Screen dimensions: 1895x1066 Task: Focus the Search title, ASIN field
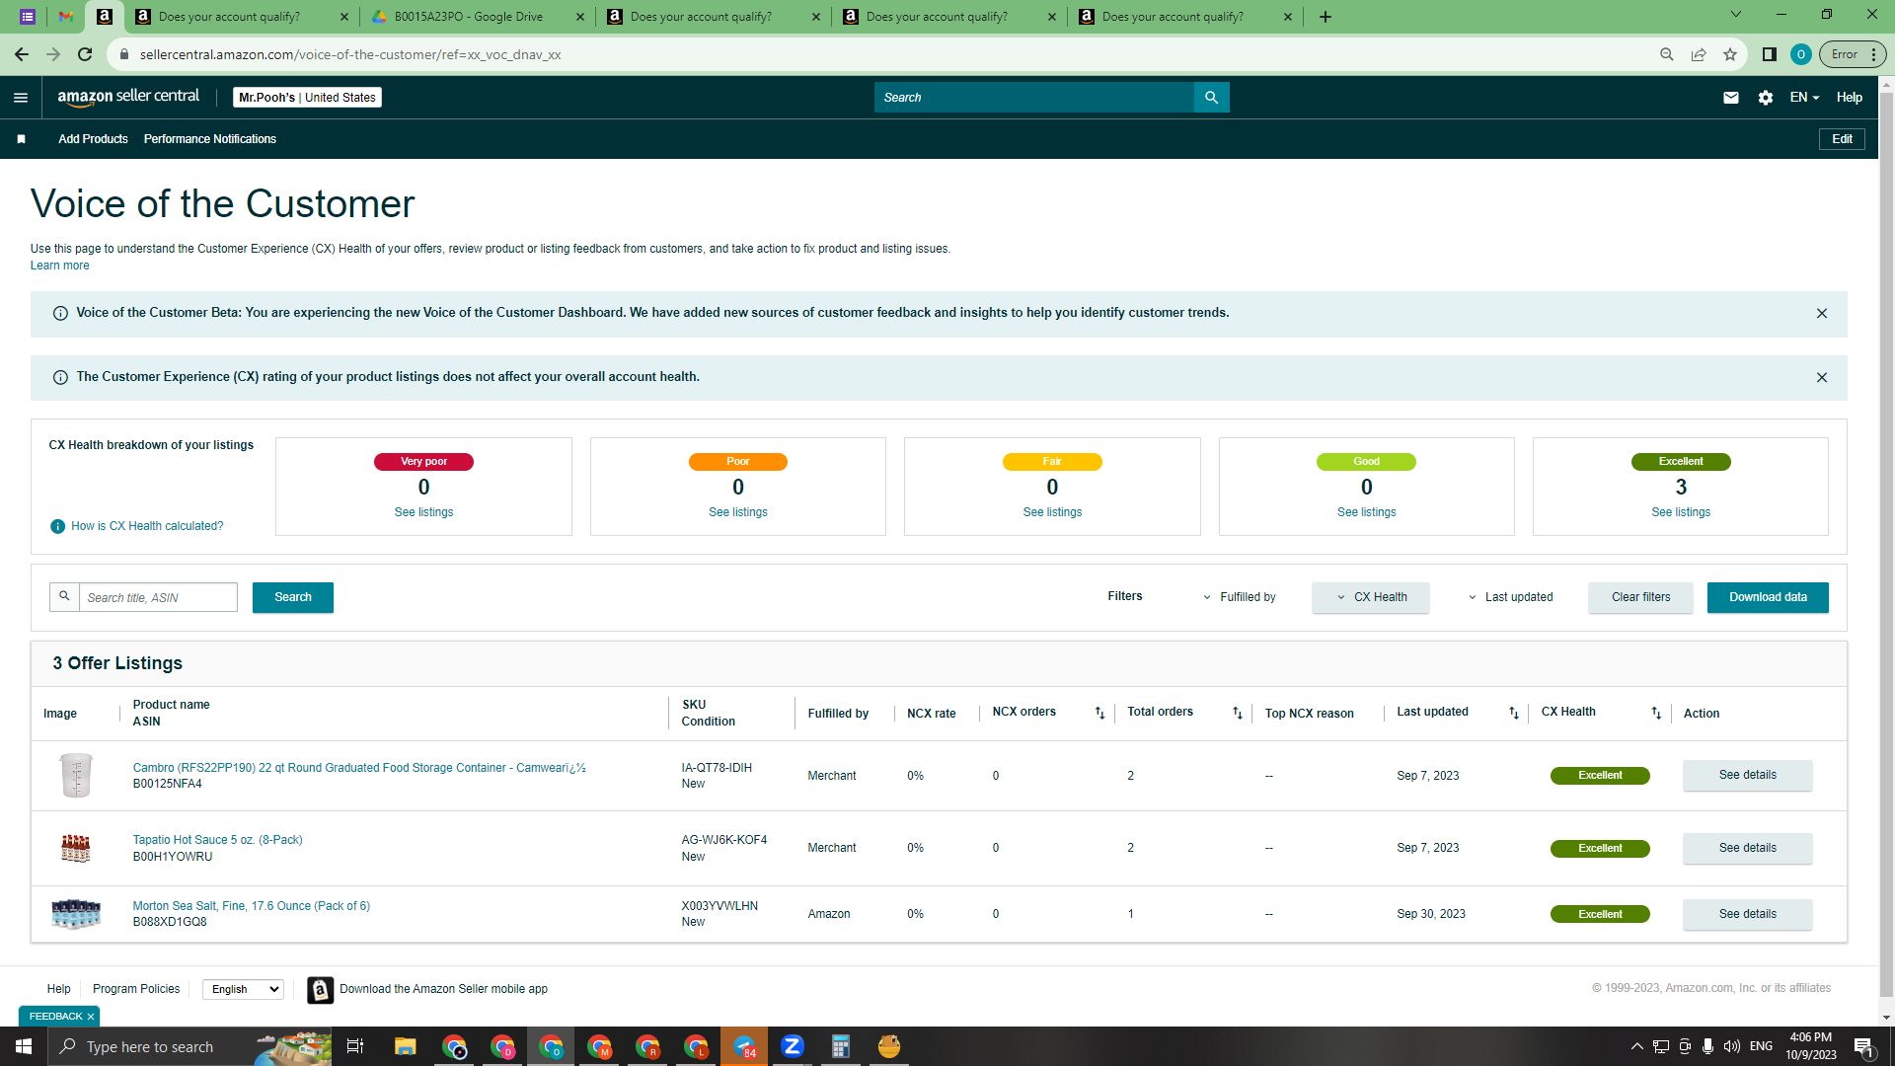tap(158, 597)
